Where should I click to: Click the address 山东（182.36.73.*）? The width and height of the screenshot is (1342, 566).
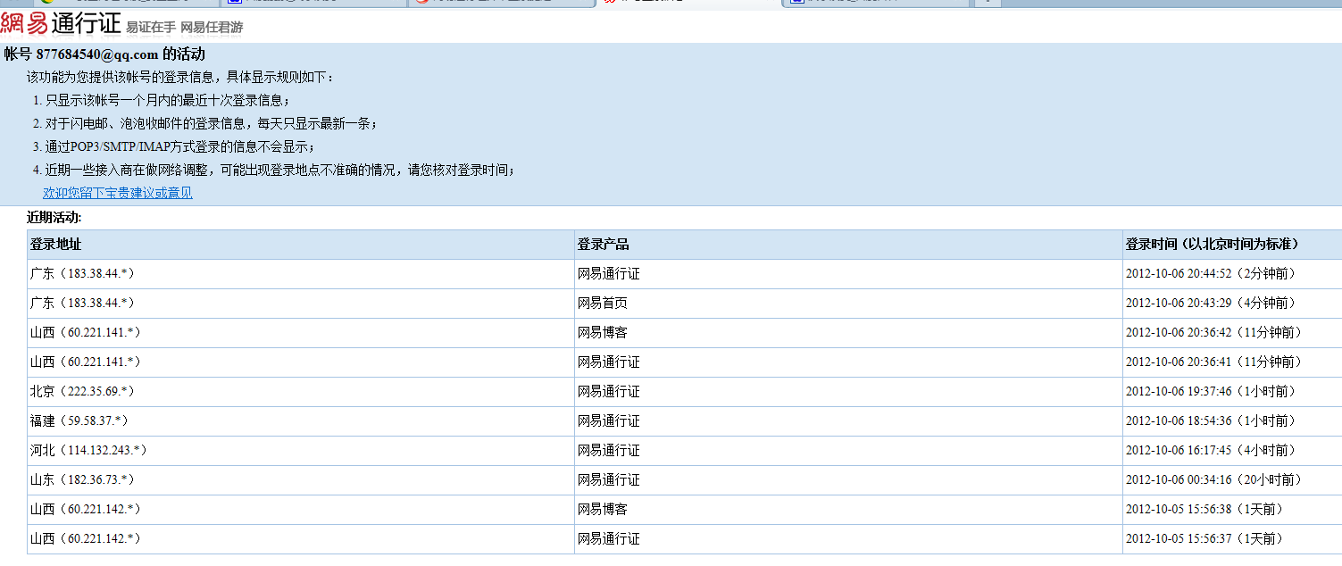pyautogui.click(x=82, y=480)
